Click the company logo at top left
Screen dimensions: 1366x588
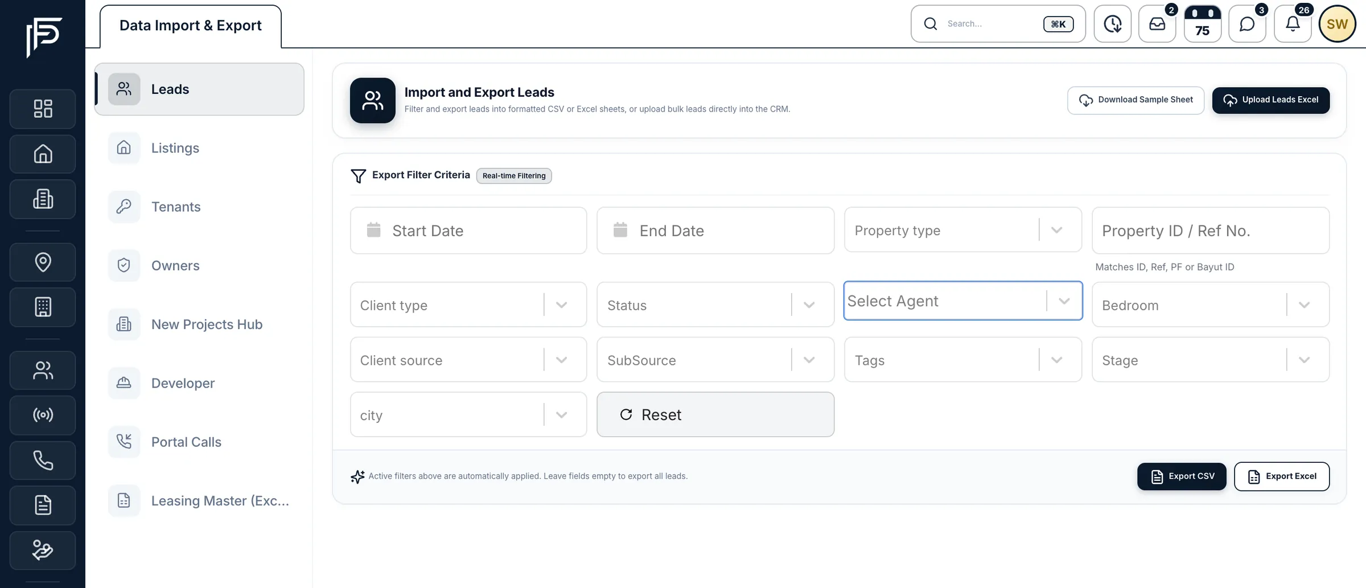pos(43,36)
